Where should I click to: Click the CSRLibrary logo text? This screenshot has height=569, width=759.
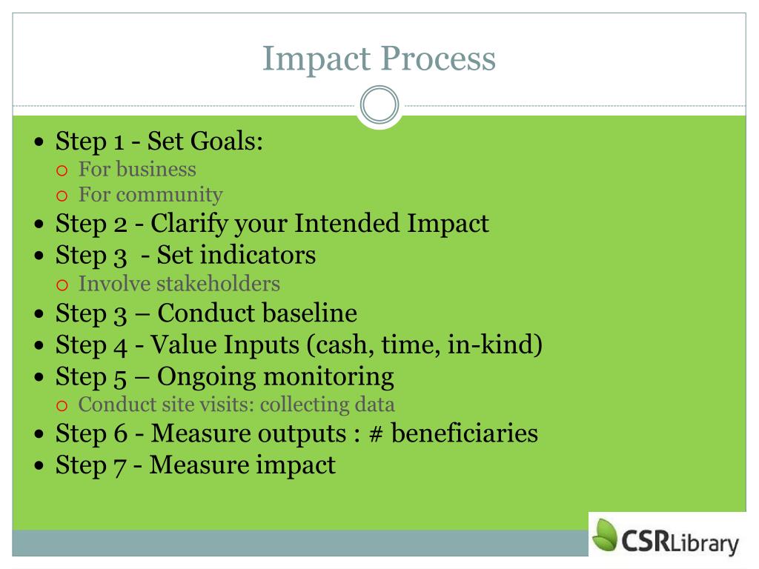679,542
